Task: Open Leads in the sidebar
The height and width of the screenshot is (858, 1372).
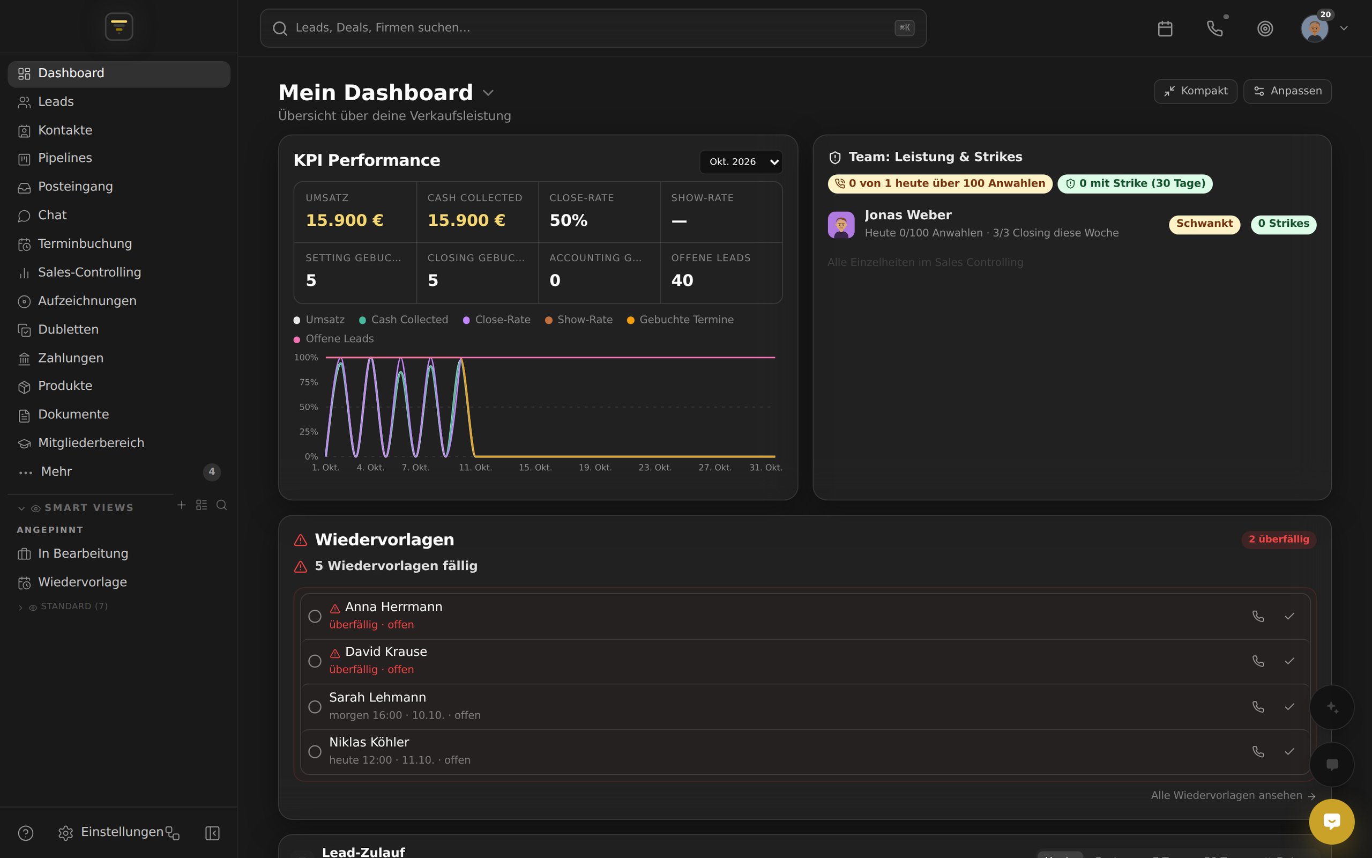Action: 119,101
